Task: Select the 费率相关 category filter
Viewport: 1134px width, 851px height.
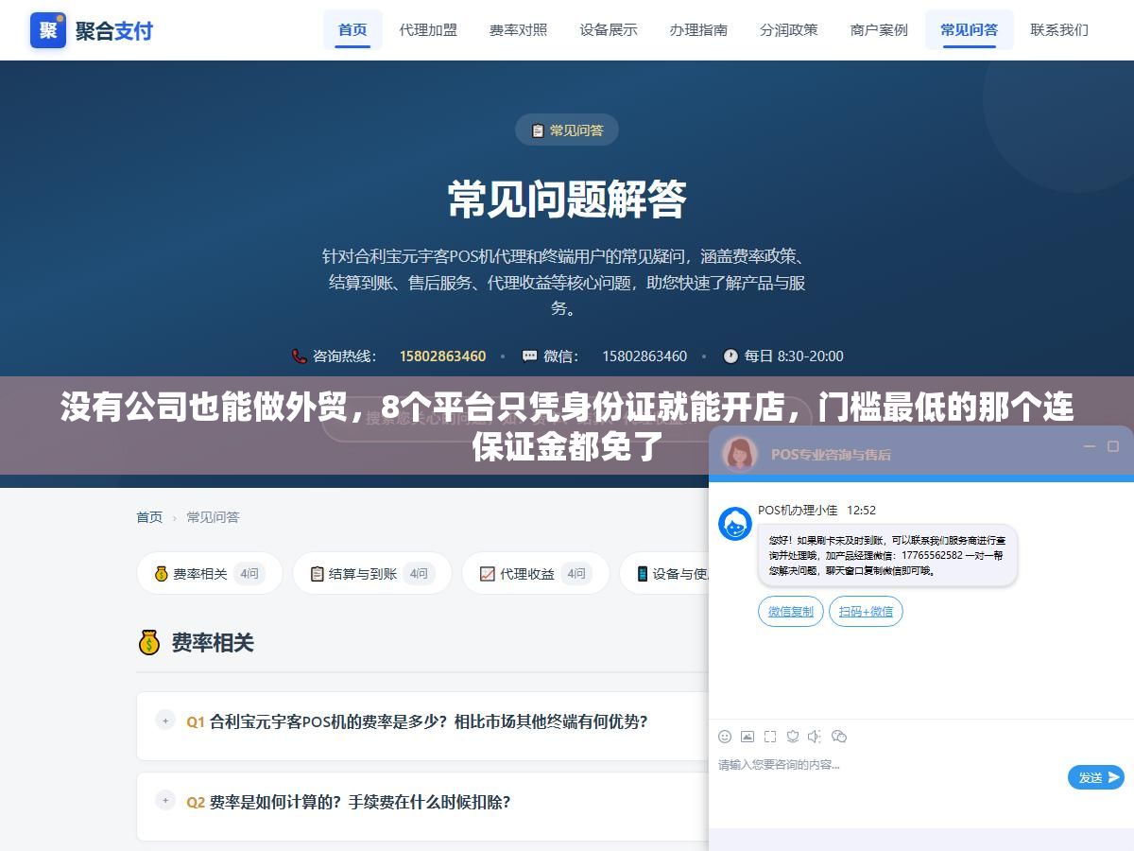Action: [210, 573]
